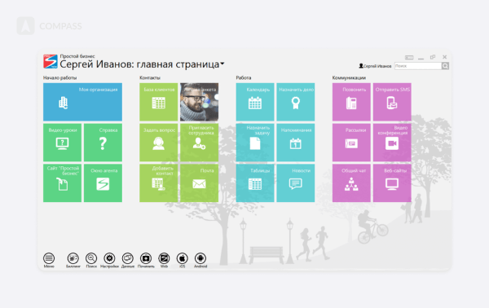The height and width of the screenshot is (308, 489).
Task: Open the Сайт "Простой бизнес" tile
Action: click(x=63, y=183)
